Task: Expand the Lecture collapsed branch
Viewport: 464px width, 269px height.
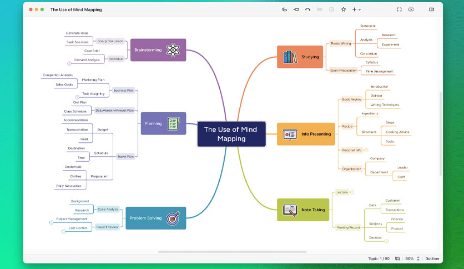Action: [352, 192]
